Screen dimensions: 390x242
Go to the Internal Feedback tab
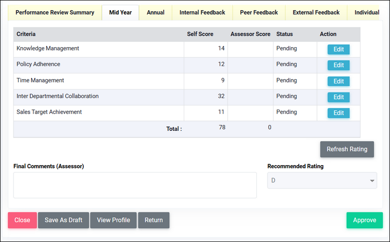point(202,13)
